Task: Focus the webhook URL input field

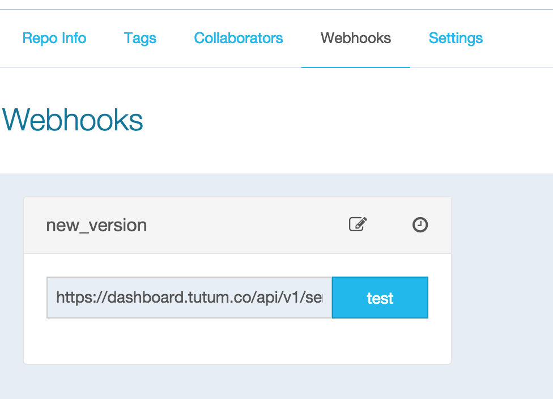Action: click(189, 298)
